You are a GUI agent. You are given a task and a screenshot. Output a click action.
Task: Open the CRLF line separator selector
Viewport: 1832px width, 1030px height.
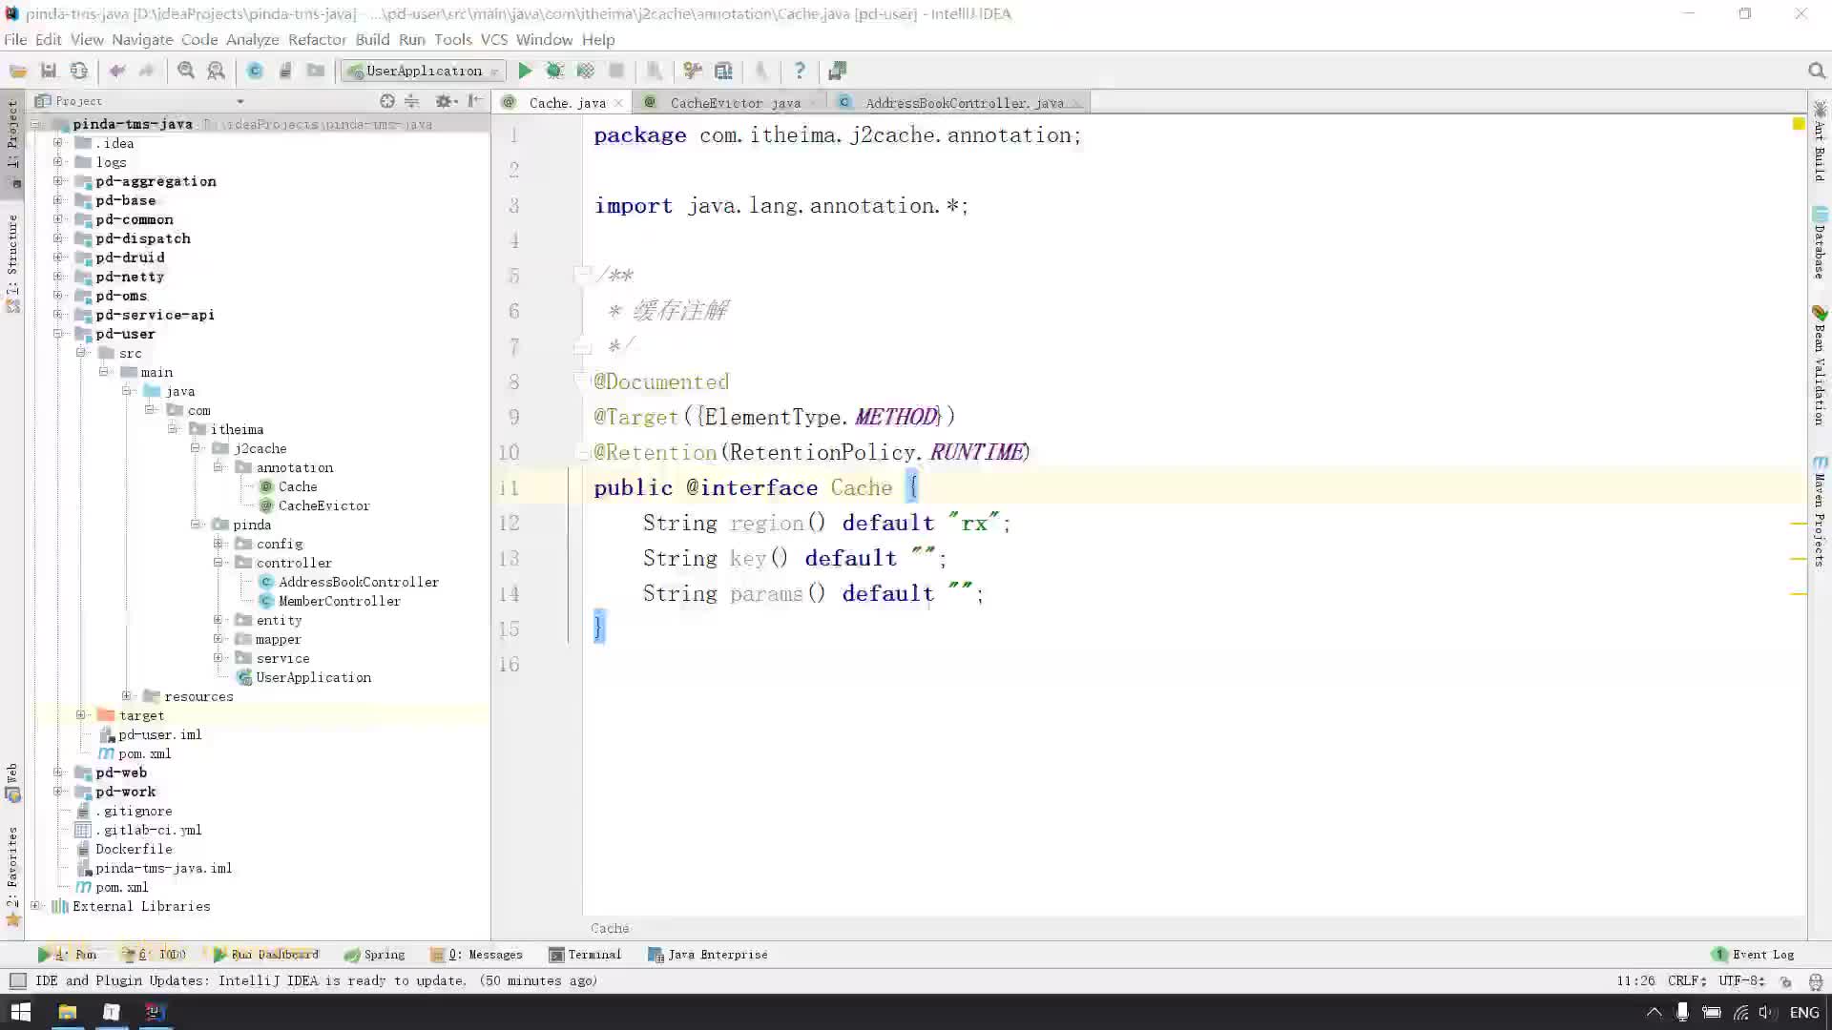(1687, 980)
